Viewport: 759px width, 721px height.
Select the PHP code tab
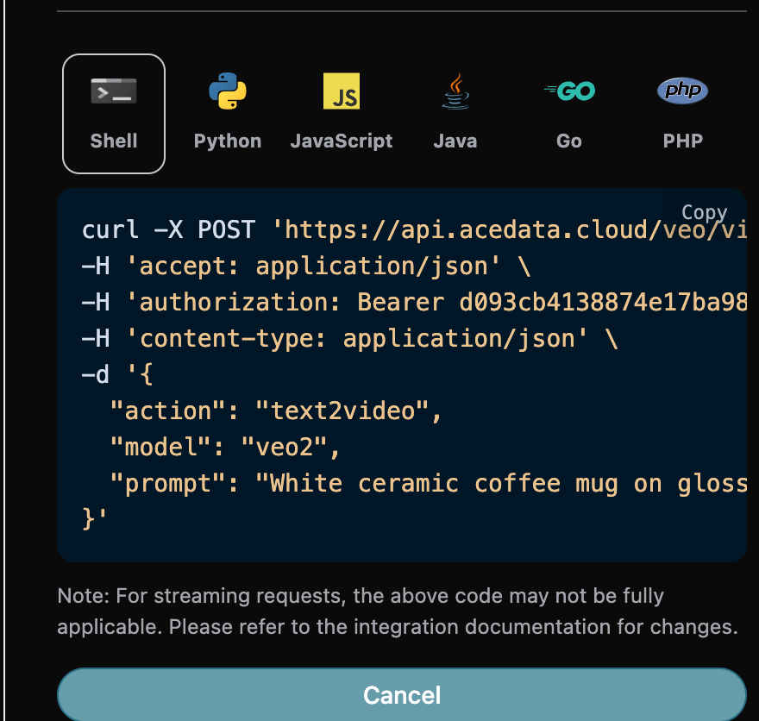coord(682,113)
